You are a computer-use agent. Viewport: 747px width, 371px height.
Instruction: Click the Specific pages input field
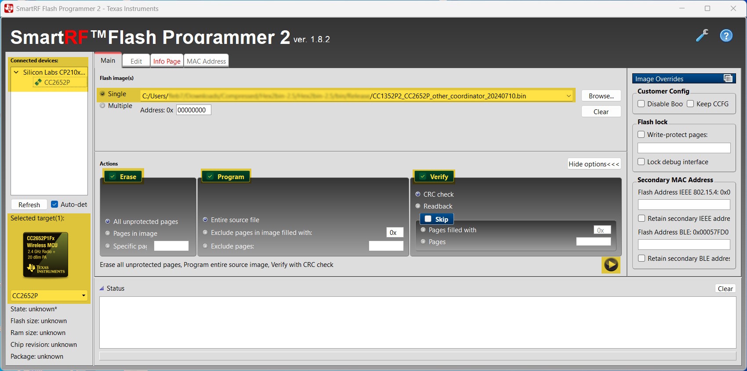pos(171,246)
